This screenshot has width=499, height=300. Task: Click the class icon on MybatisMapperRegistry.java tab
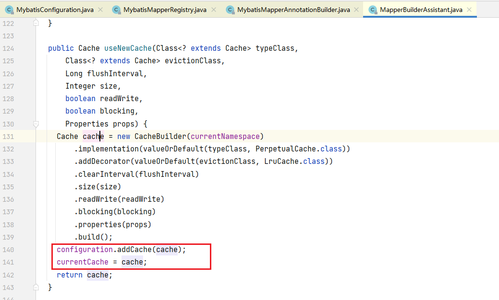tap(116, 10)
